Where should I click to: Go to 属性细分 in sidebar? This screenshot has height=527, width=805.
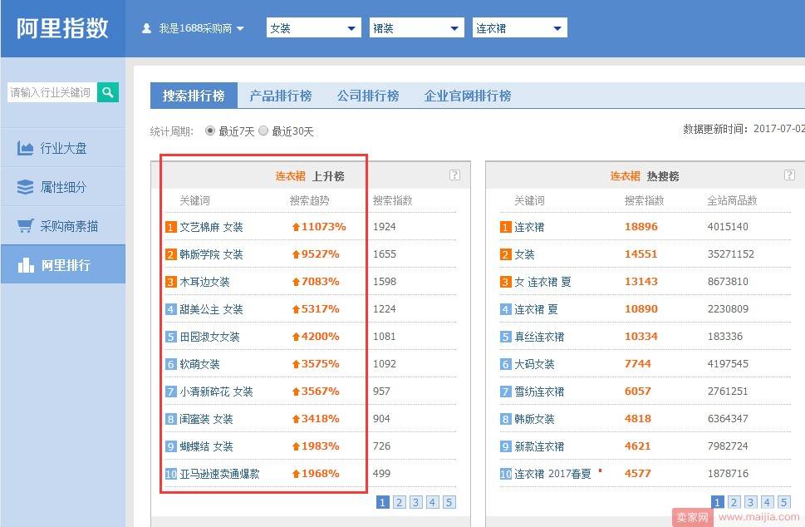[x=63, y=187]
